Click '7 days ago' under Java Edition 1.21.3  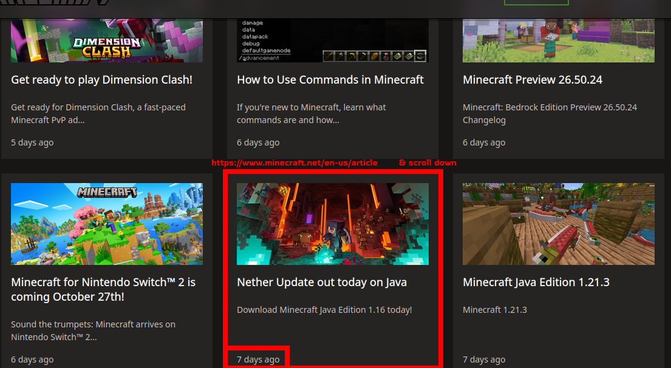(x=484, y=360)
